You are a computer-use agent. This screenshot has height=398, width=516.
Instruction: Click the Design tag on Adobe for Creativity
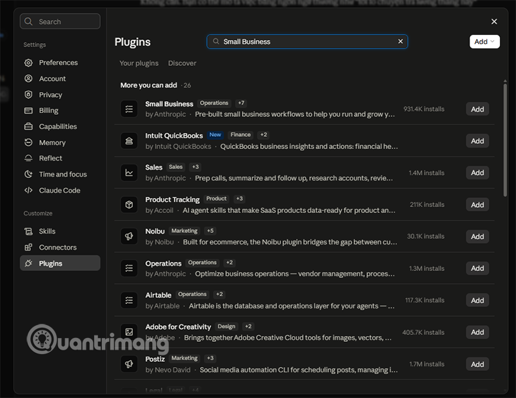pyautogui.click(x=226, y=326)
